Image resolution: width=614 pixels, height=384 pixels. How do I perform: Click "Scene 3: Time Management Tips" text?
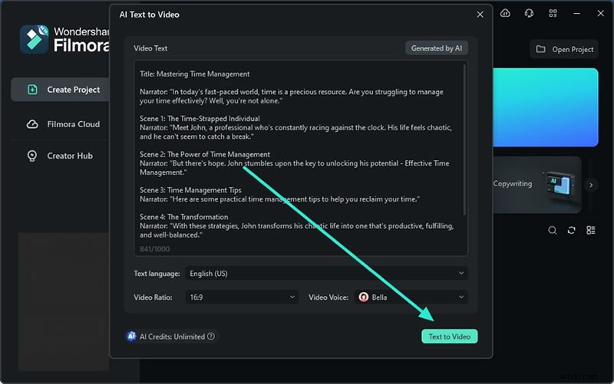[190, 190]
